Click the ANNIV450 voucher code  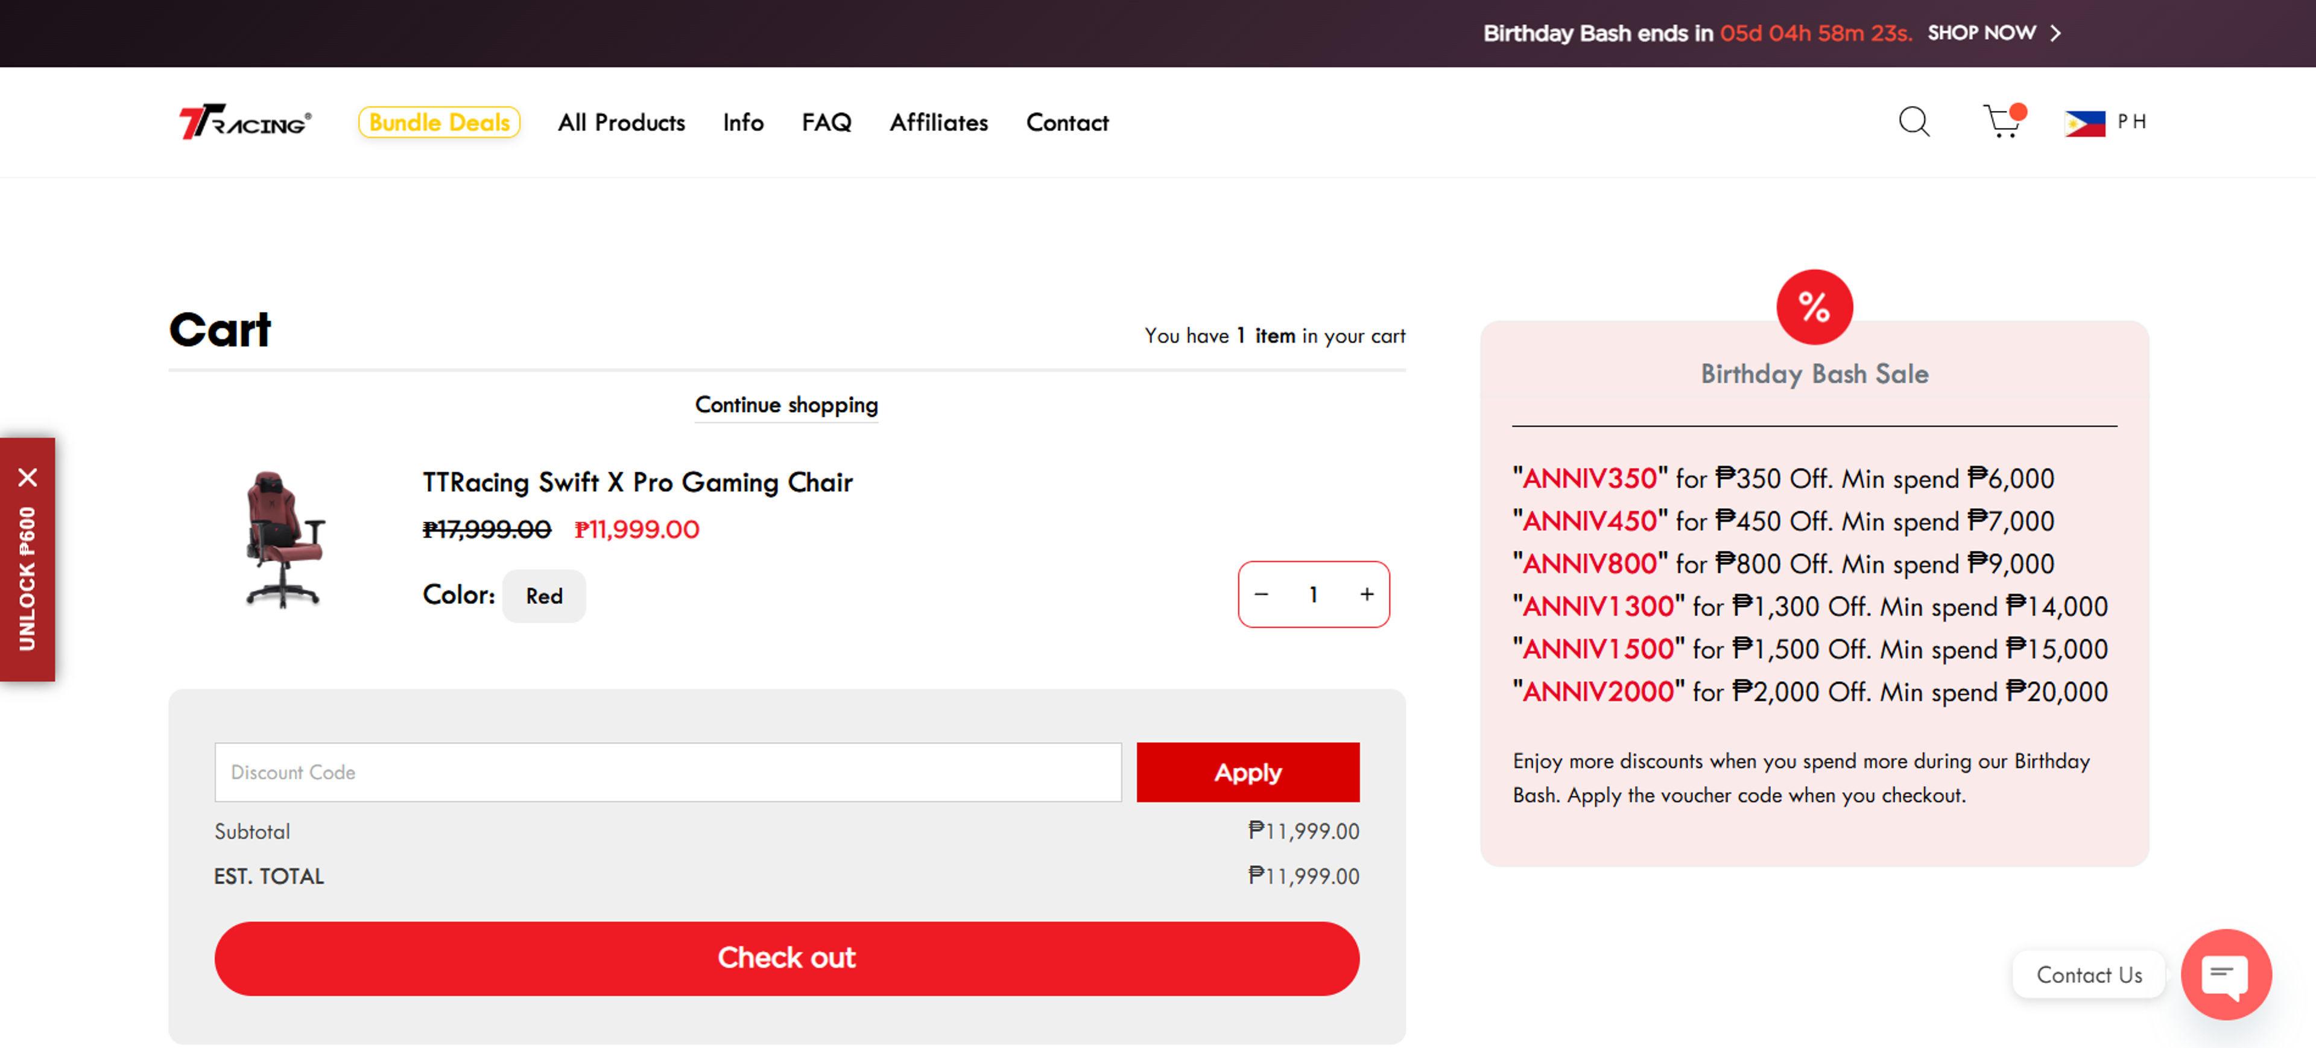point(1589,521)
